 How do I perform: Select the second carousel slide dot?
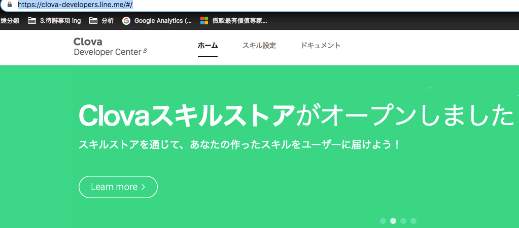pyautogui.click(x=393, y=221)
